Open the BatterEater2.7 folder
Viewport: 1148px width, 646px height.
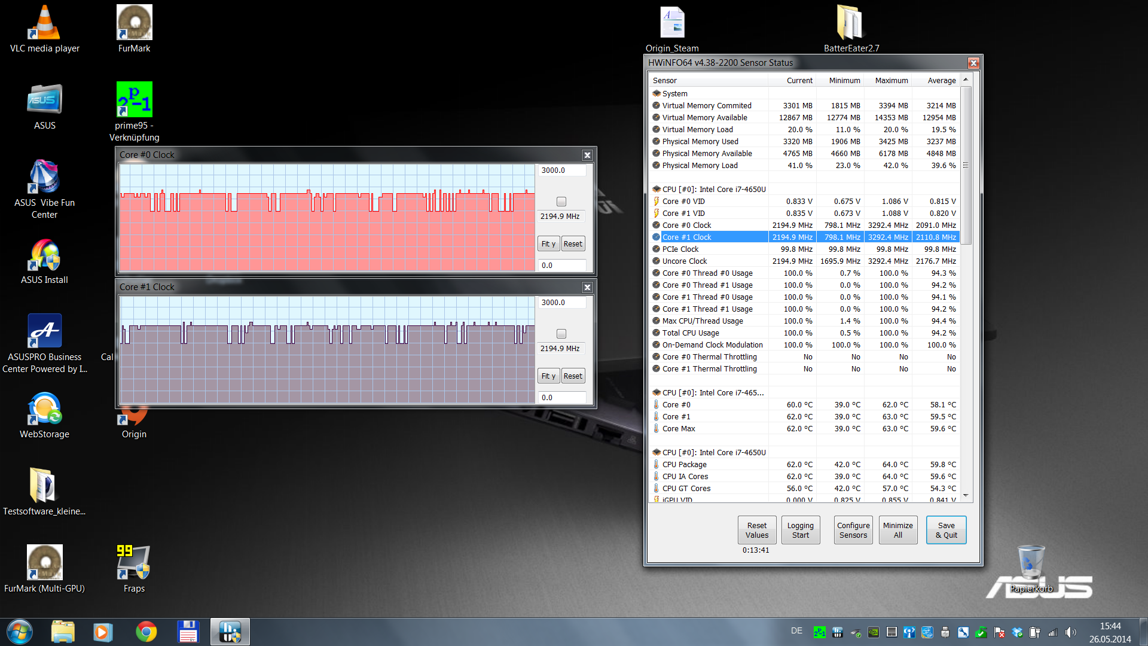pyautogui.click(x=850, y=24)
